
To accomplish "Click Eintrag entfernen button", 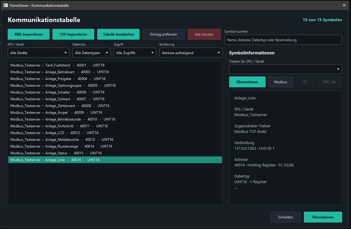I will pos(164,34).
